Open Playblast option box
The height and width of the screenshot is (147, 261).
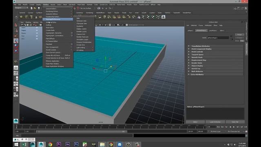pyautogui.click(x=72, y=44)
